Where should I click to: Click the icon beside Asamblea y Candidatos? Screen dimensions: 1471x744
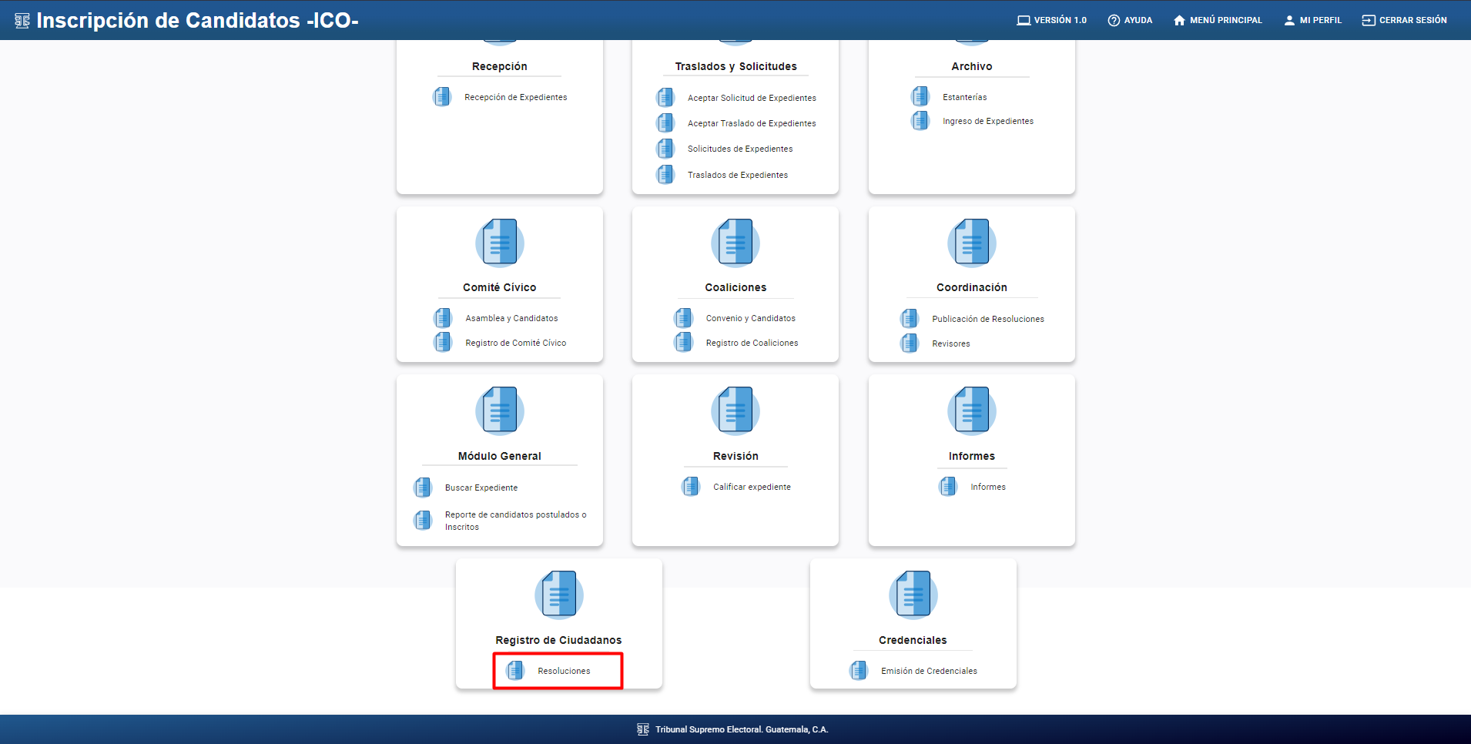click(x=443, y=318)
